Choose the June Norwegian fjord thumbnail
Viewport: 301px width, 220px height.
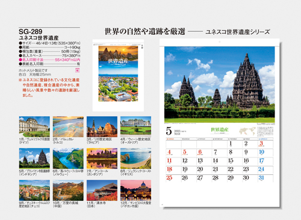[68, 158]
